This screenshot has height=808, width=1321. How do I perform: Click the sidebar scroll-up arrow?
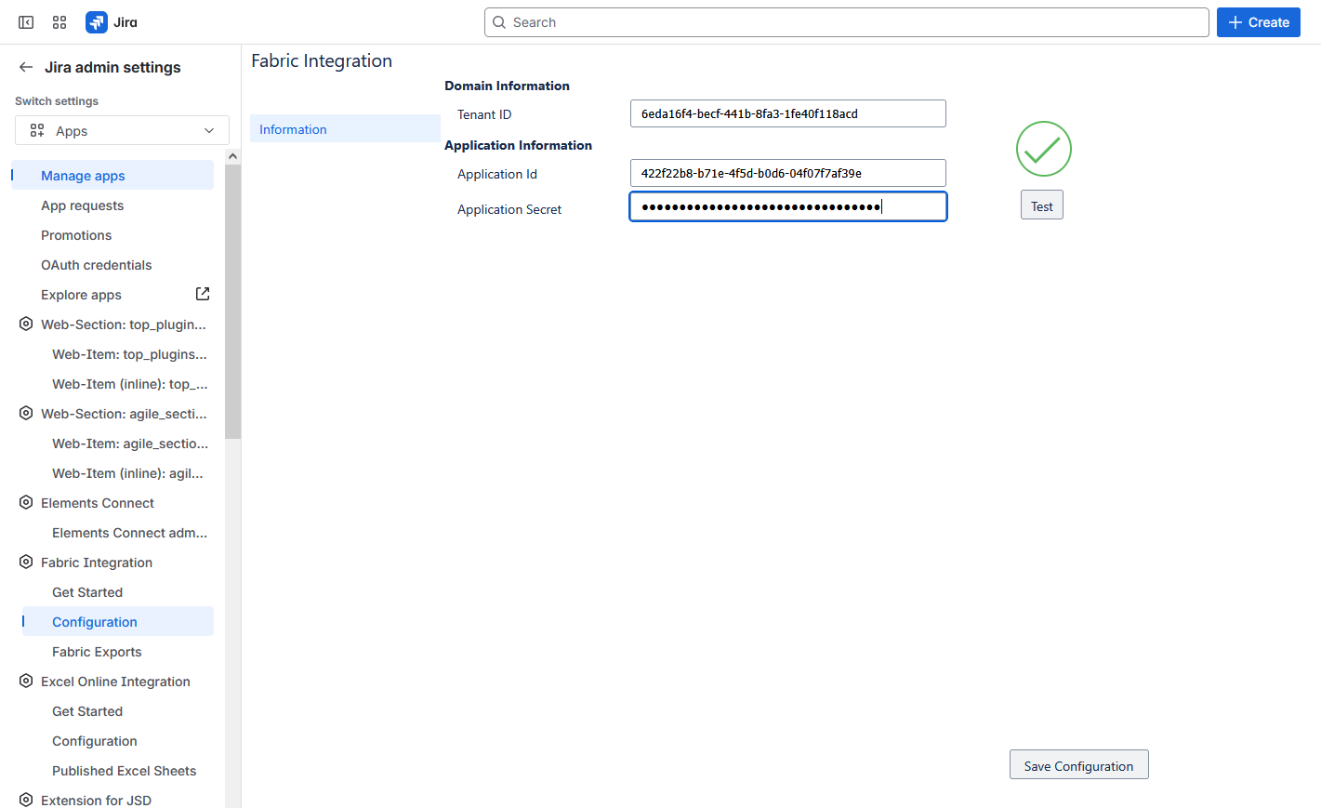pyautogui.click(x=232, y=156)
